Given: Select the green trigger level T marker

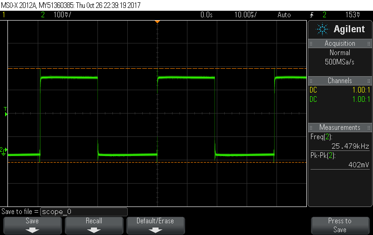Looking at the screenshot, I should [x=6, y=112].
